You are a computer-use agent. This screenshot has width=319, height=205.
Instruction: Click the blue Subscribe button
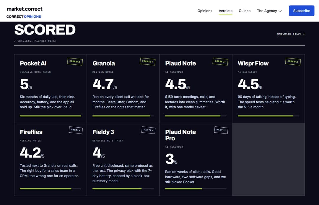point(302,11)
